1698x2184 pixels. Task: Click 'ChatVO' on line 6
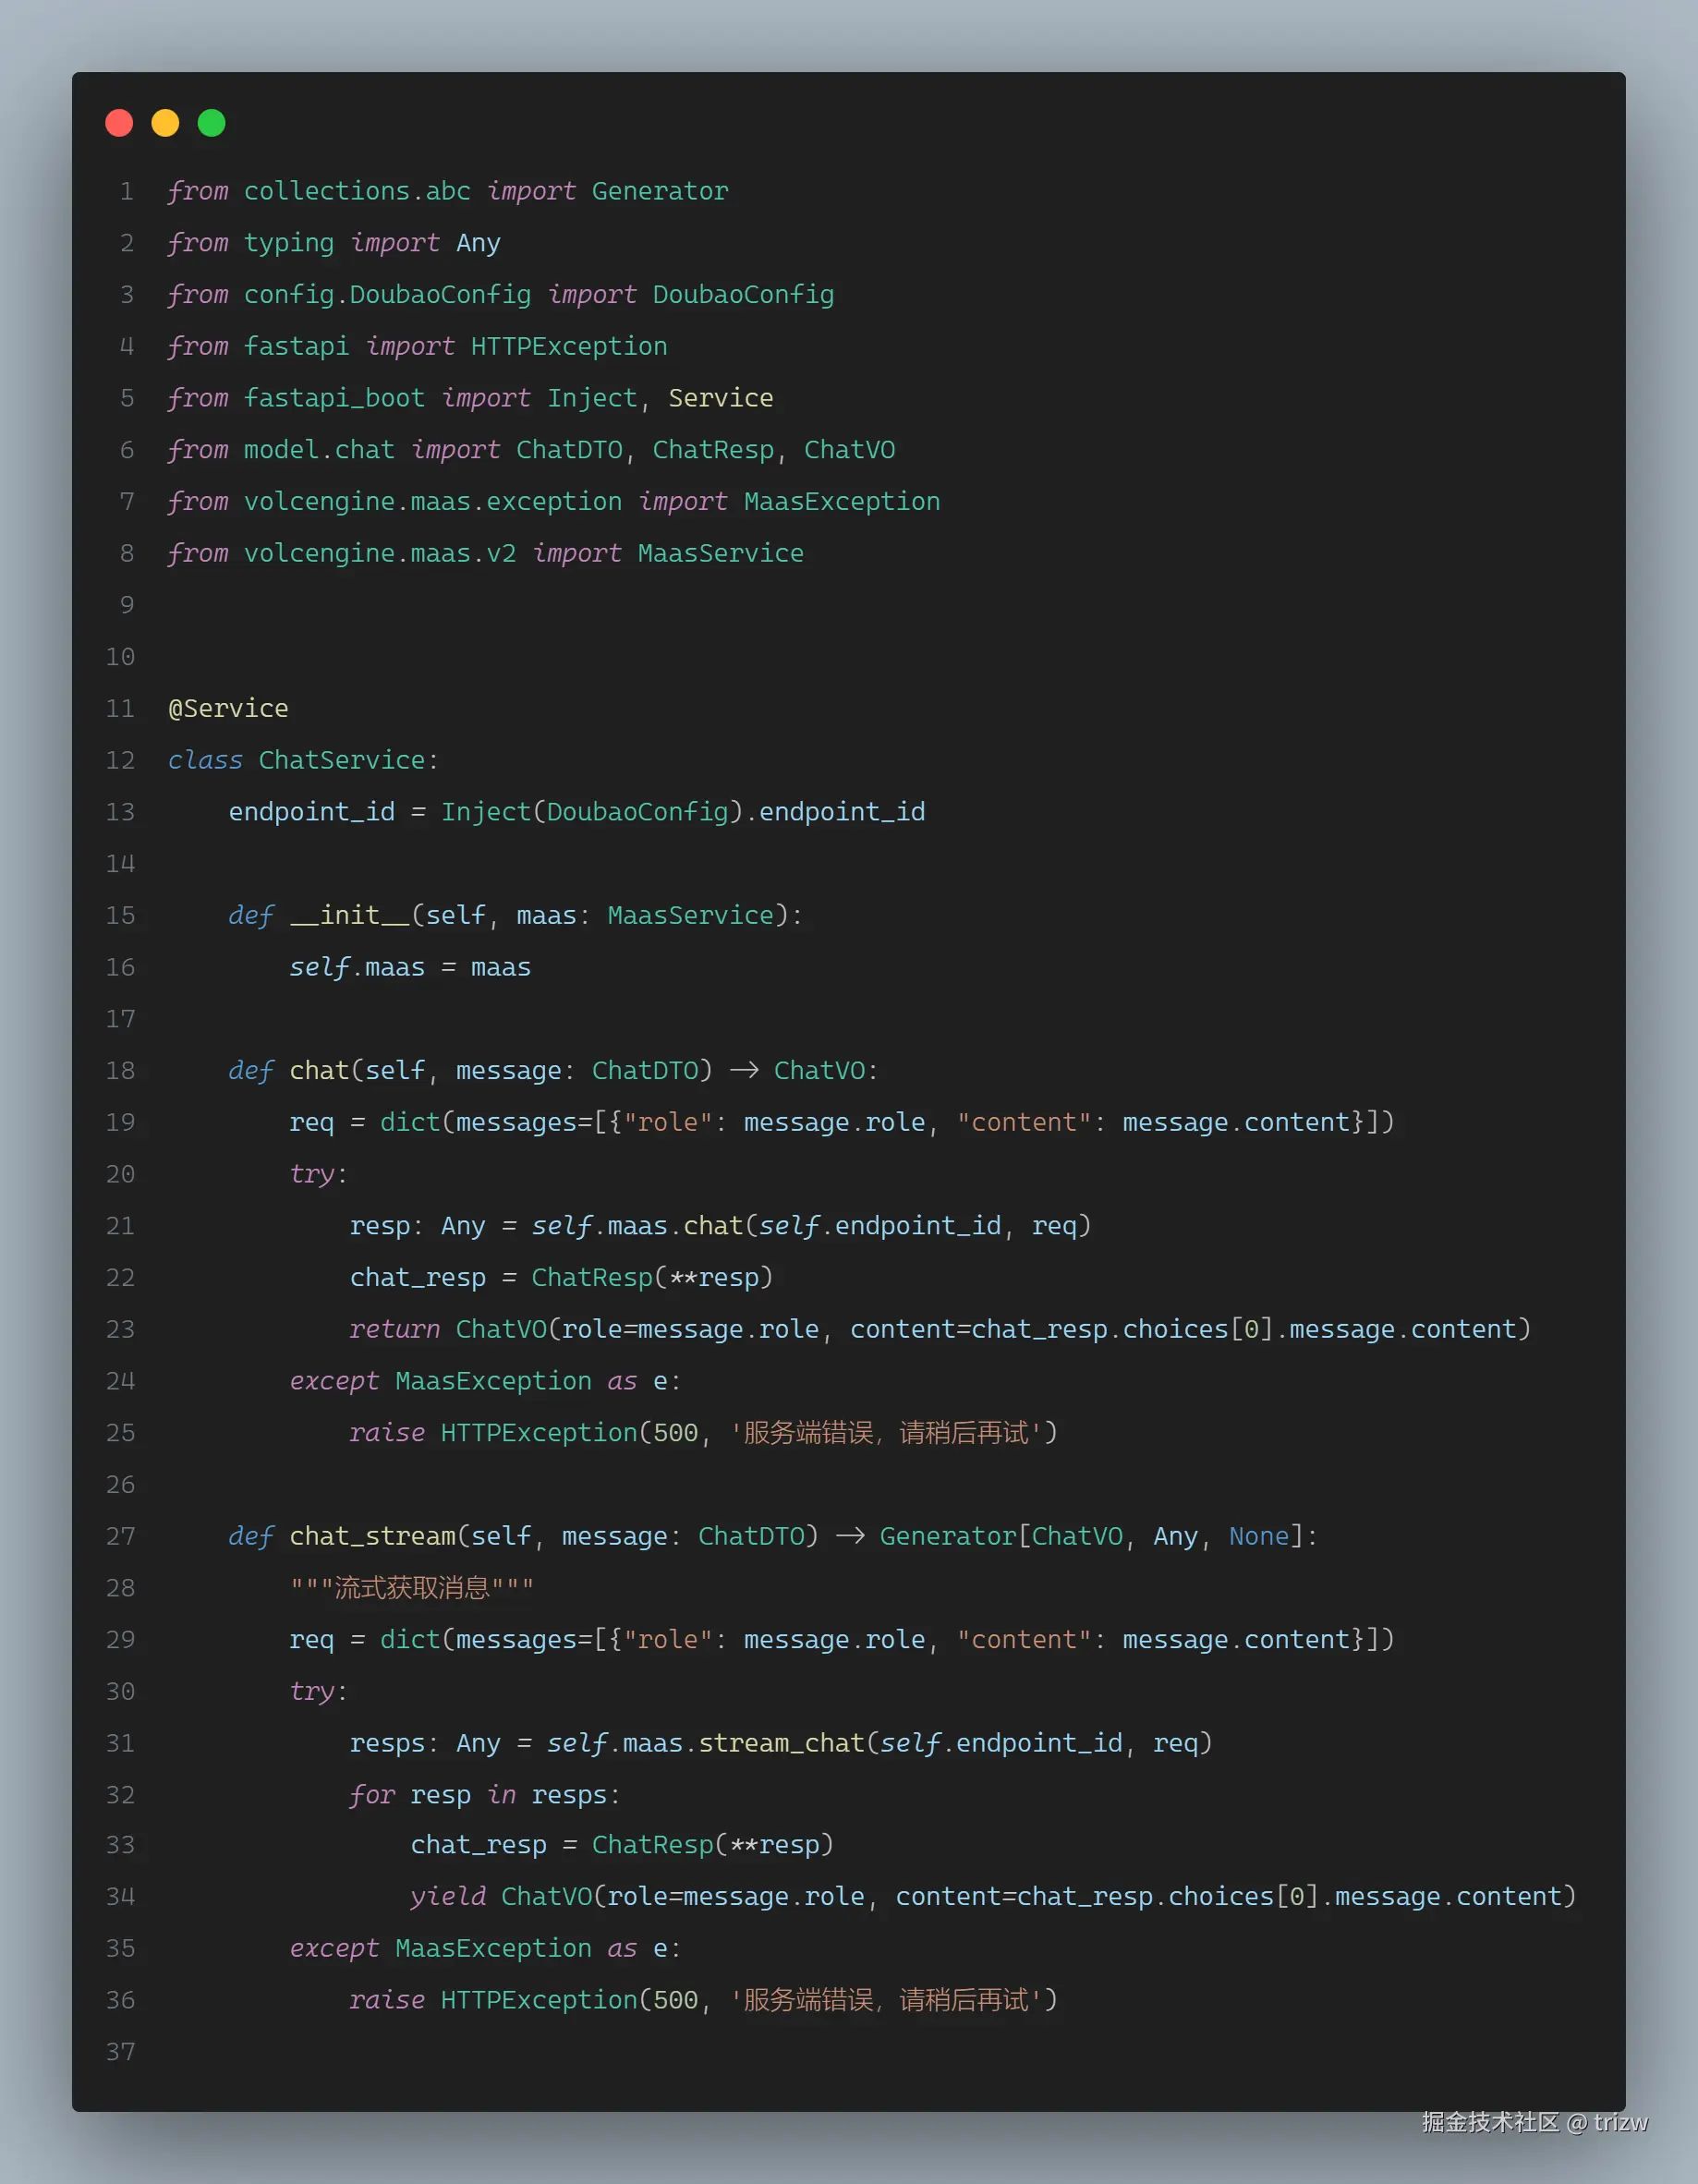850,450
